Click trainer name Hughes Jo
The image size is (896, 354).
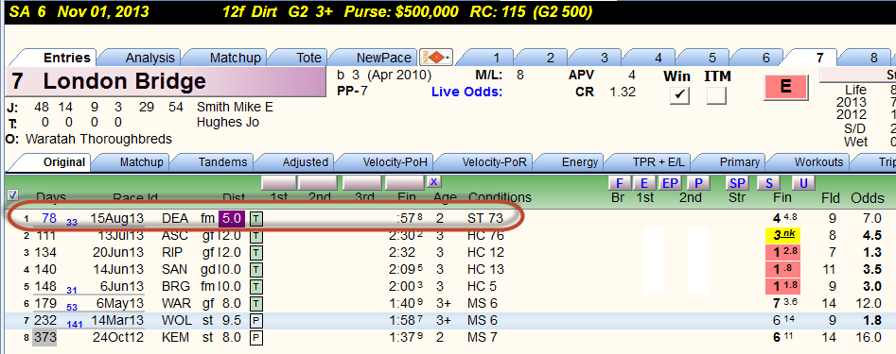coord(227,123)
